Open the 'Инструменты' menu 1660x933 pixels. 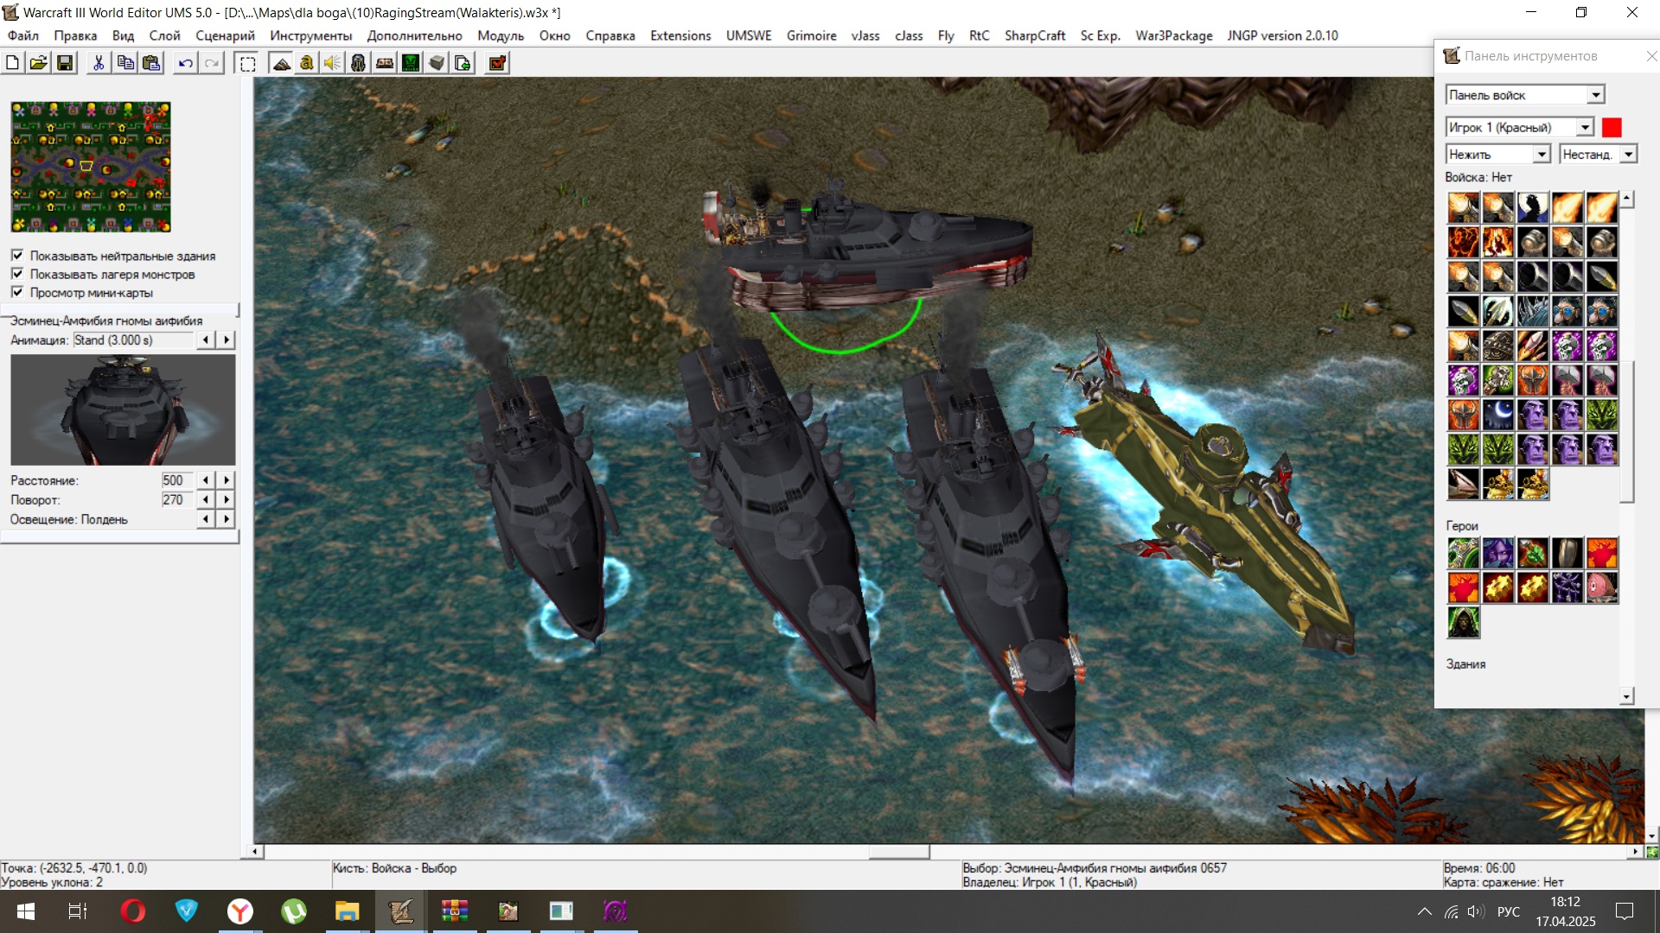pyautogui.click(x=310, y=35)
